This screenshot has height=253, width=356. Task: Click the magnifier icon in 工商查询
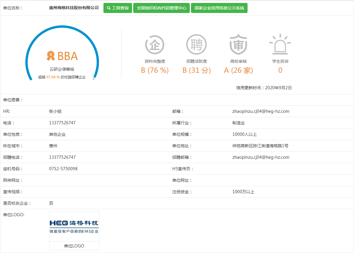pyautogui.click(x=109, y=8)
